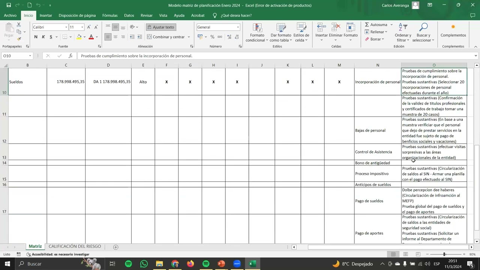Toggle left text alignment

108,37
